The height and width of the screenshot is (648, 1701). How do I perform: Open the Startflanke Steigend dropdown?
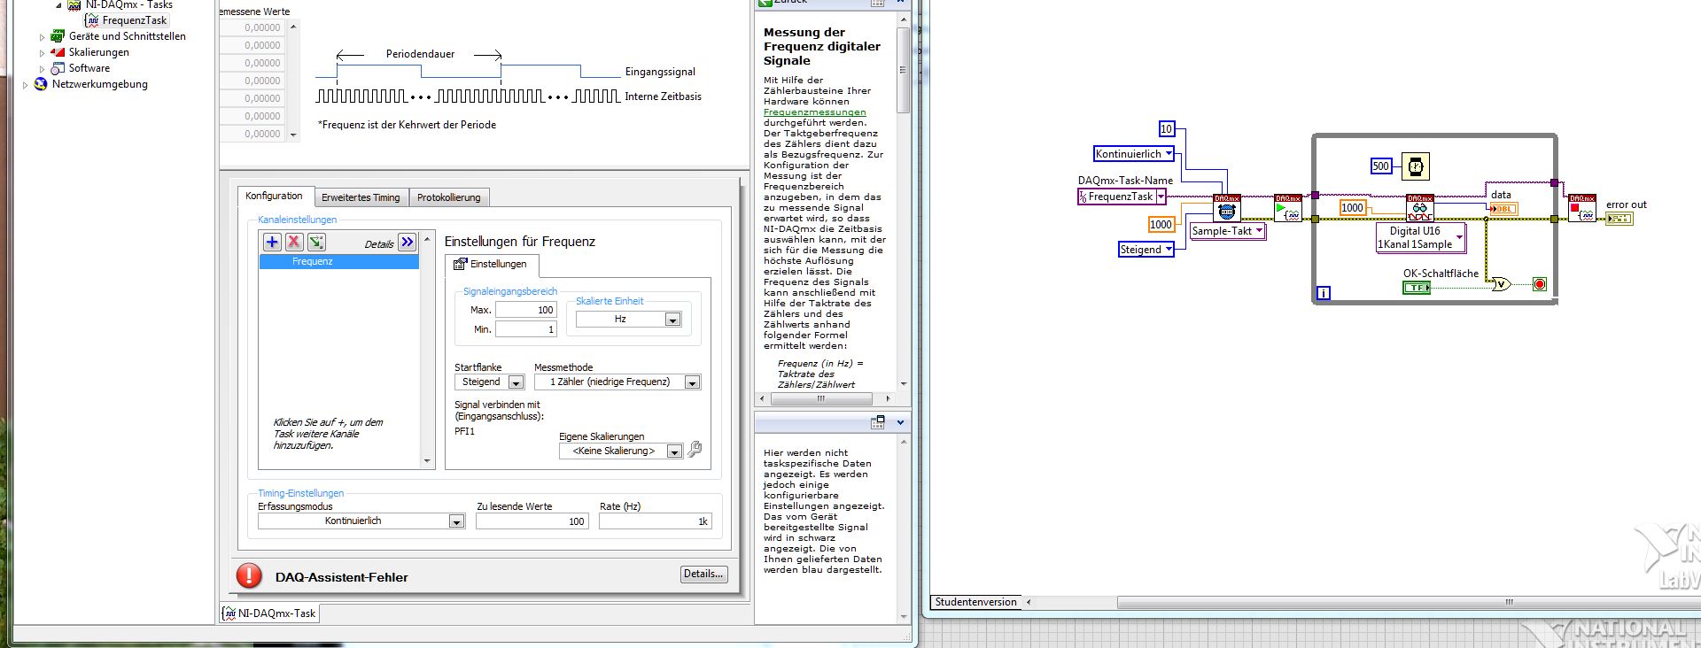point(516,382)
